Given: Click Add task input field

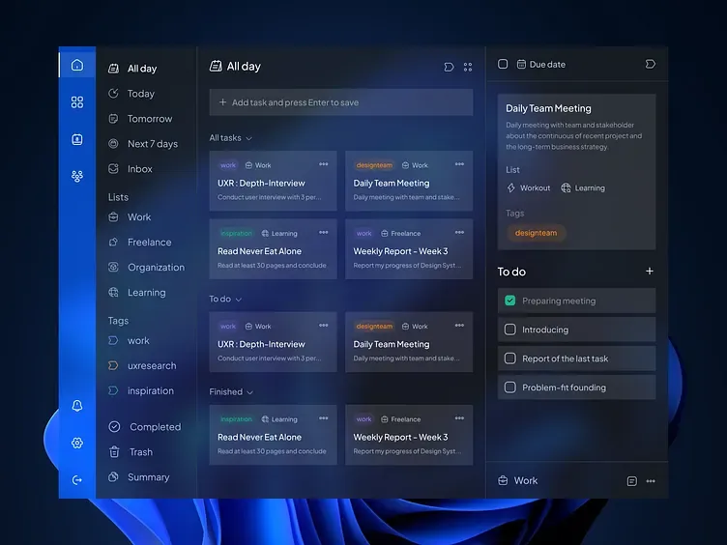Looking at the screenshot, I should (x=341, y=102).
